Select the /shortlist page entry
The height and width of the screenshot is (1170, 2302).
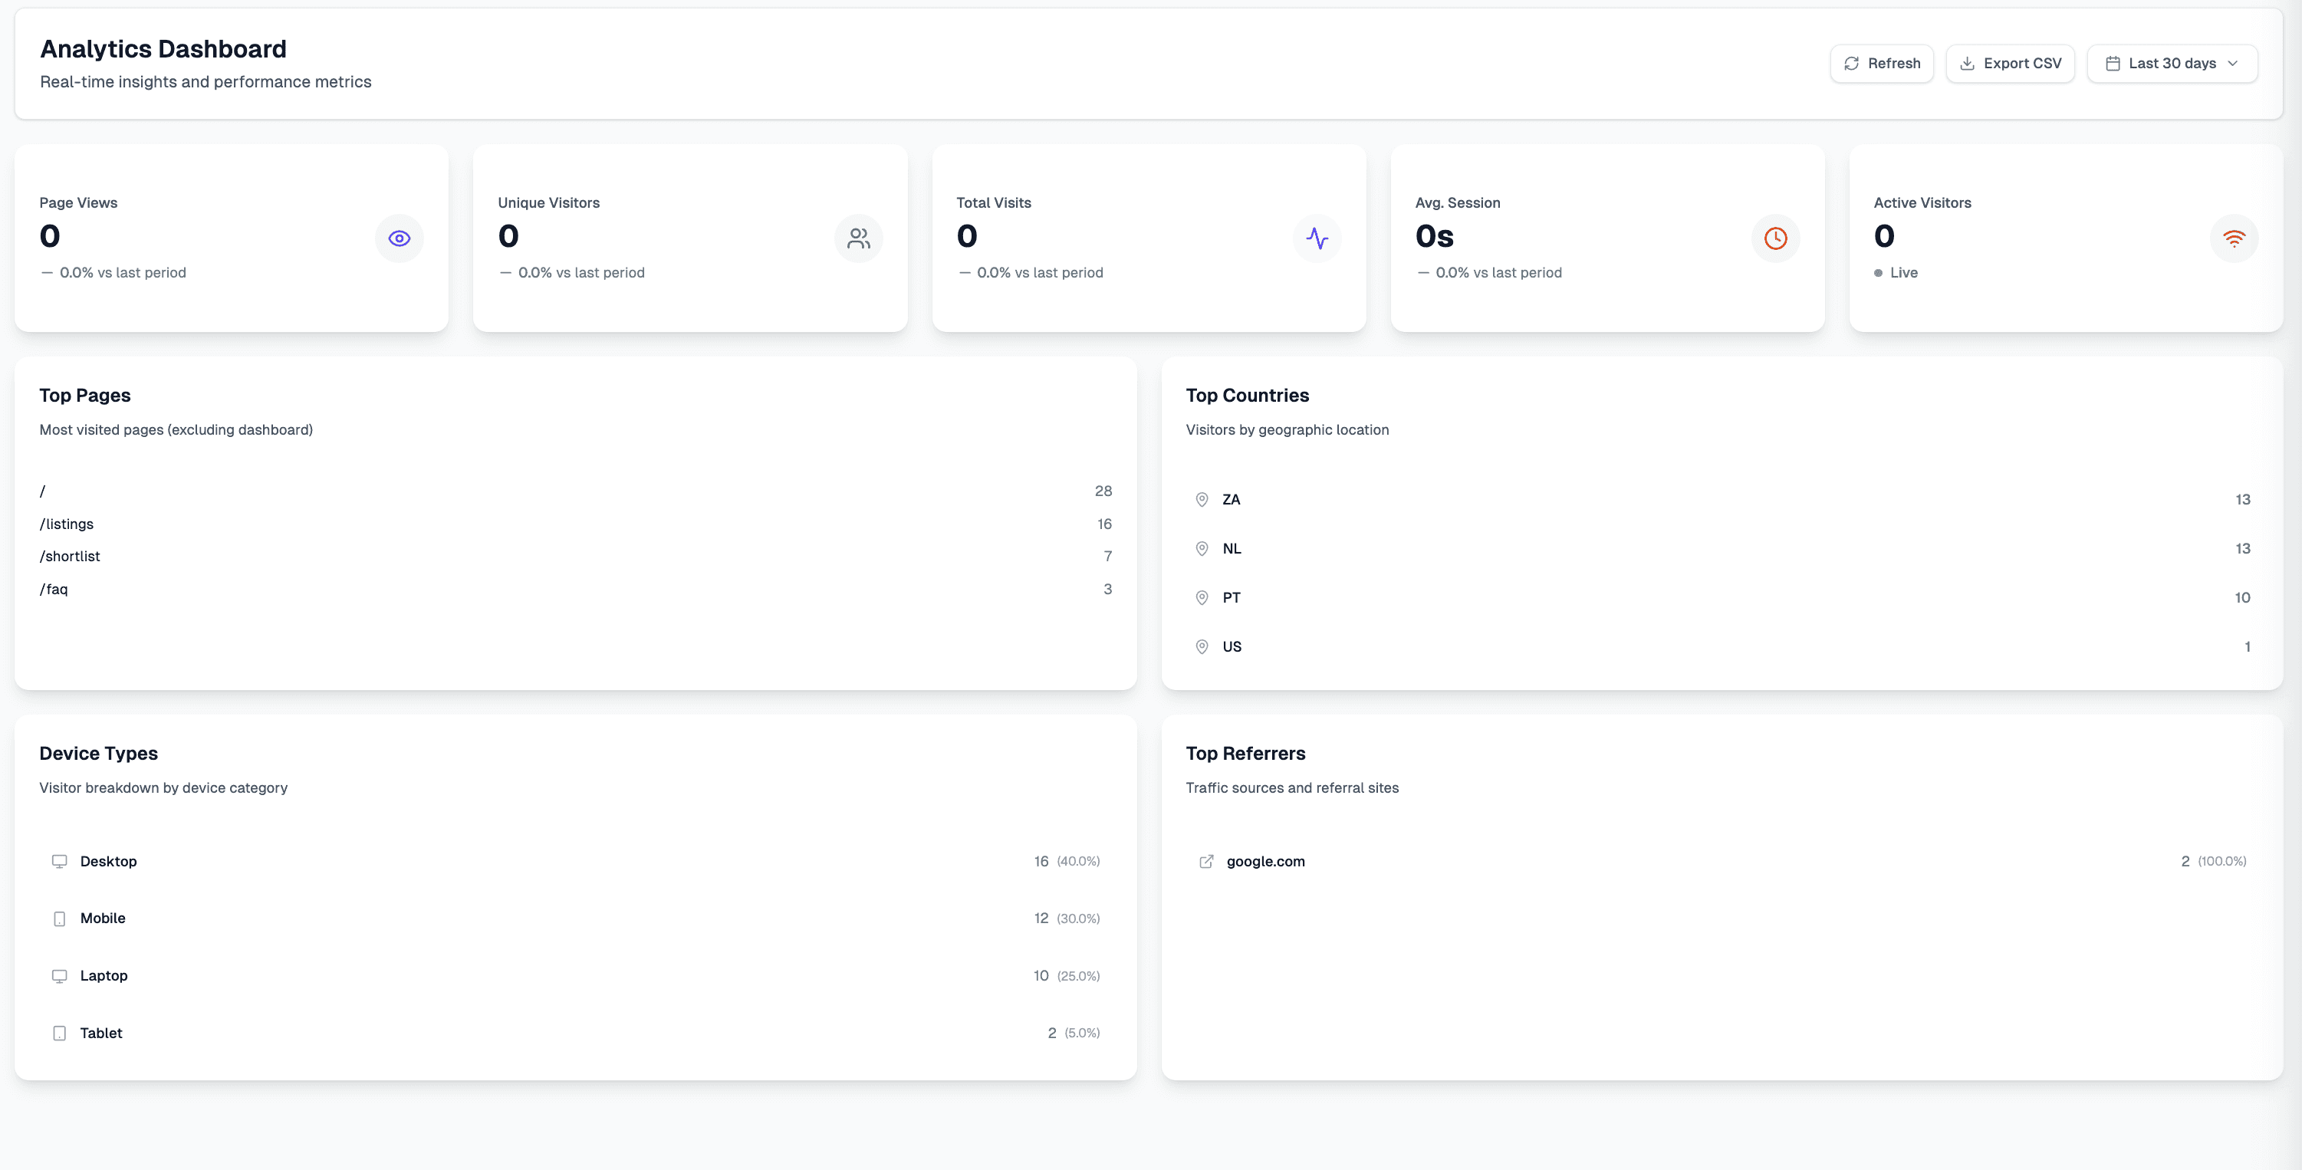(70, 556)
